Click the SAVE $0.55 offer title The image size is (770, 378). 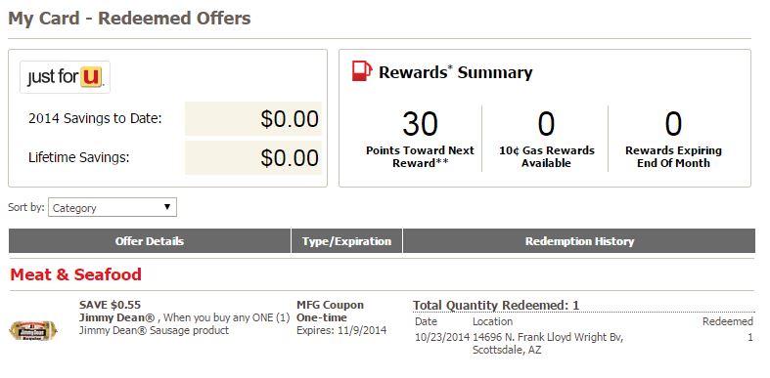pyautogui.click(x=110, y=305)
